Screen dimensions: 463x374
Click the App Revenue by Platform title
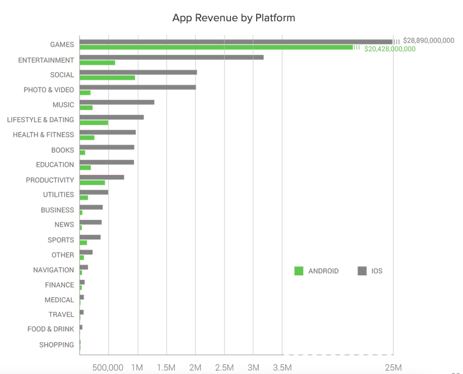[234, 18]
